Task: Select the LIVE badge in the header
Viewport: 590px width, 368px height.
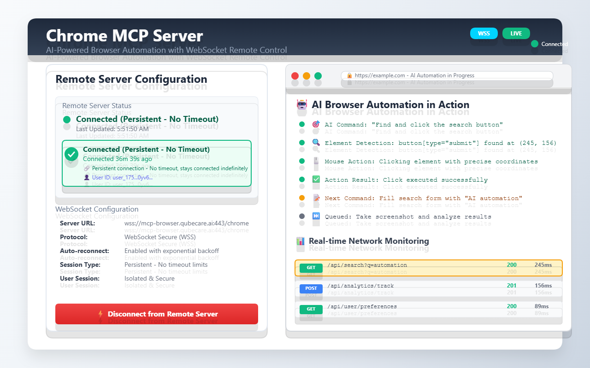Action: click(x=516, y=33)
